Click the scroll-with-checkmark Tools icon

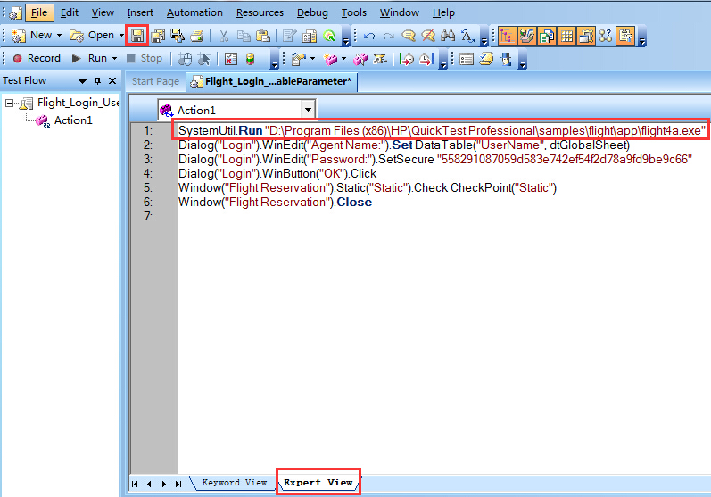coord(486,59)
